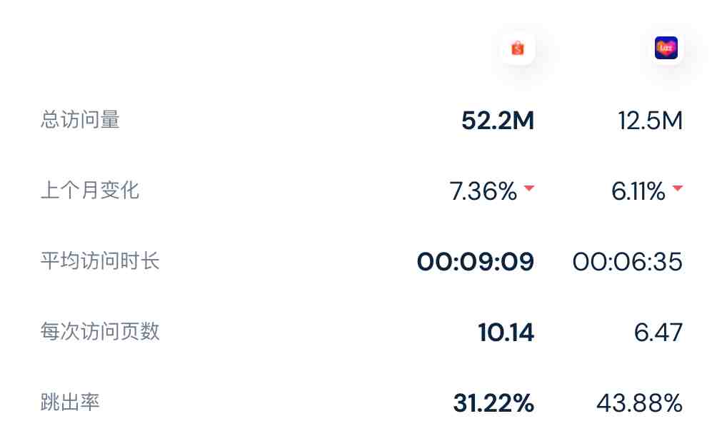Click Shopee total visits 52.2M
717x441 pixels.
click(x=498, y=121)
